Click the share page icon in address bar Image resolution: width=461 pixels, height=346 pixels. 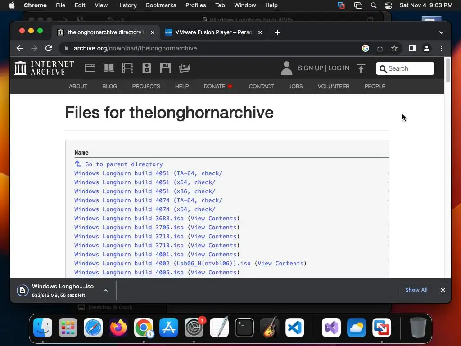coord(380,48)
